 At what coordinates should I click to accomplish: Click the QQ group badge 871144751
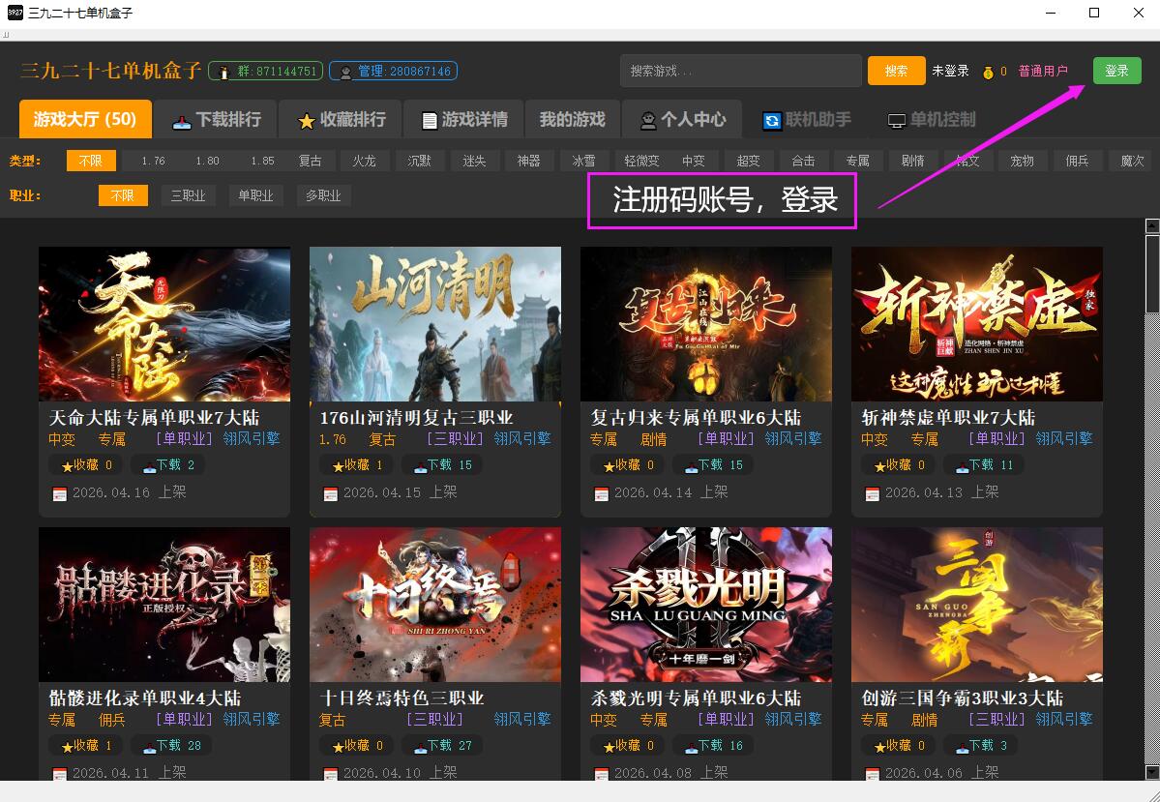(264, 72)
